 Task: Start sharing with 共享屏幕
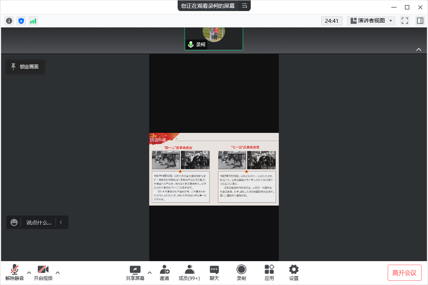pyautogui.click(x=135, y=273)
